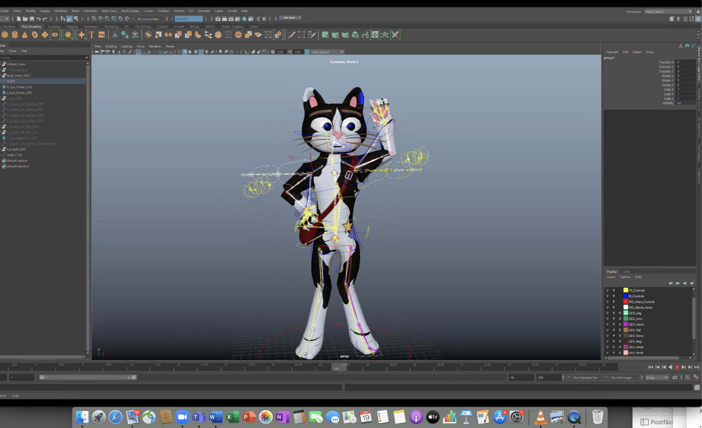The image size is (702, 428).
Task: Click the Save Scene icon
Action: [32, 19]
